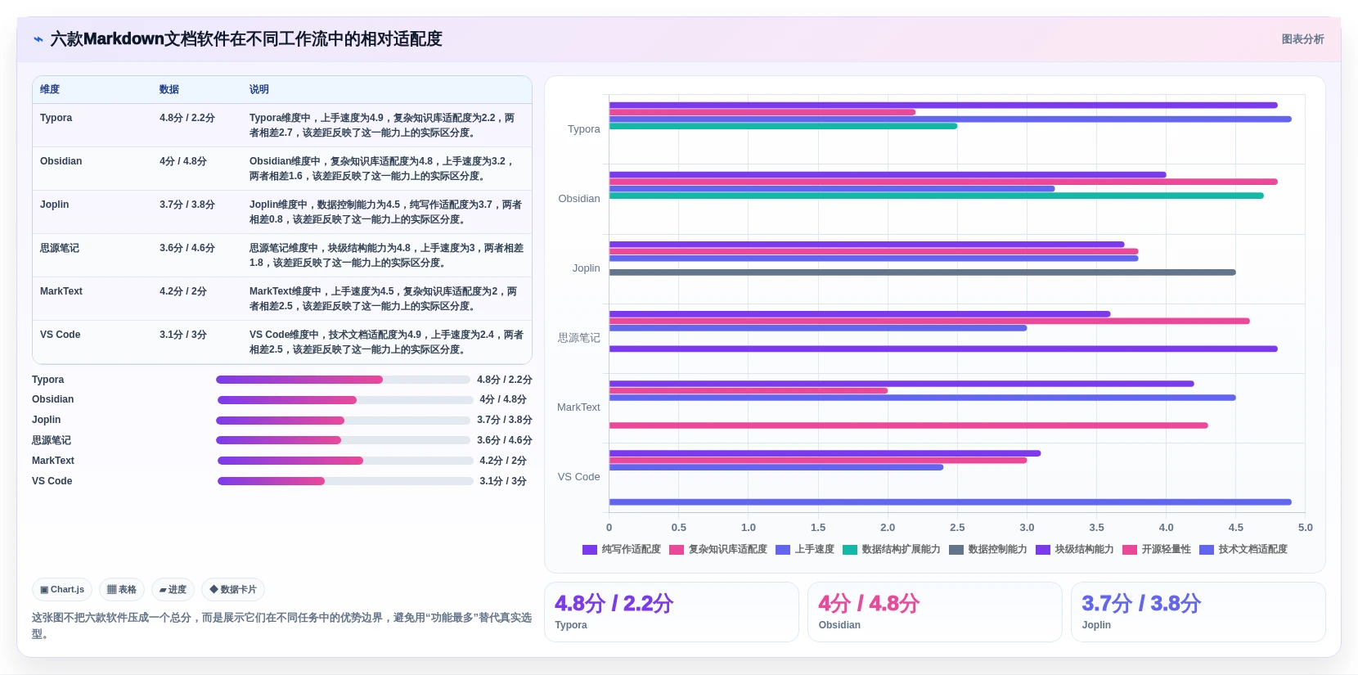Click the VS Code y-axis label in chart
This screenshot has width=1358, height=675.
pyautogui.click(x=578, y=477)
